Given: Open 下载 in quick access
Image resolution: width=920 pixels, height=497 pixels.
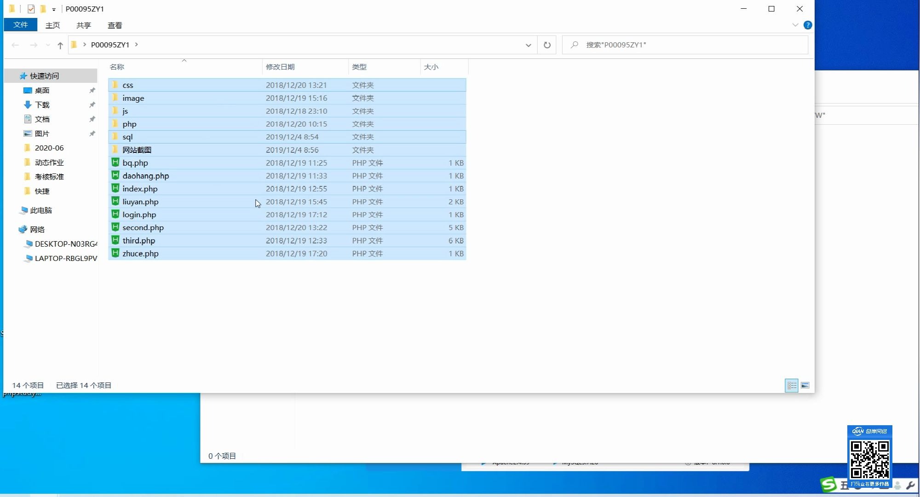Looking at the screenshot, I should point(42,105).
